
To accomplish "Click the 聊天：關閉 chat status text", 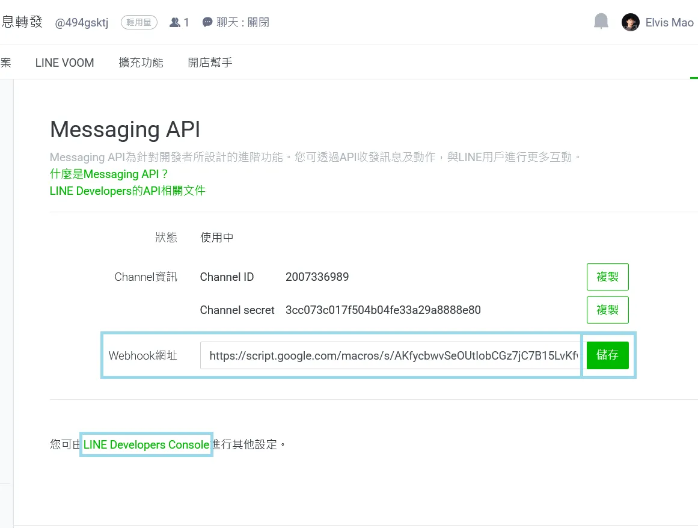I will 243,22.
